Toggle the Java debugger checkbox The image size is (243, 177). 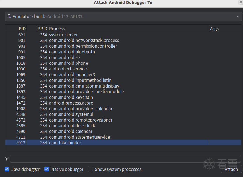(7, 169)
